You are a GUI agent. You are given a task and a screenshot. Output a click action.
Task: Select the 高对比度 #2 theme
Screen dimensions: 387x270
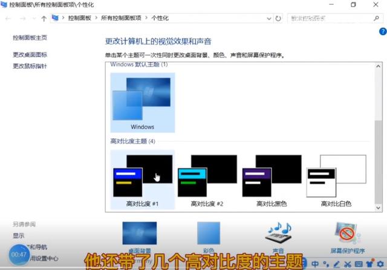[x=207, y=180]
